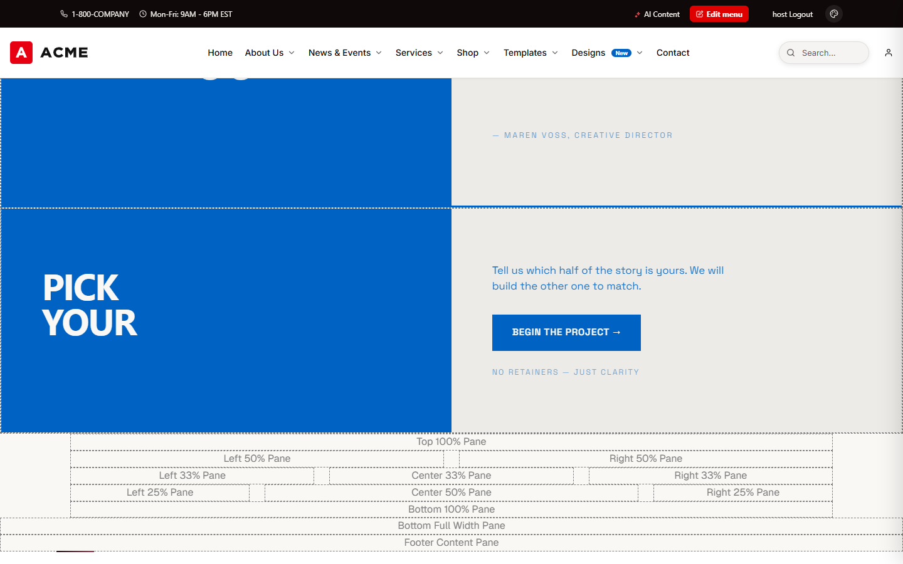
Task: Open the Contact menu item
Action: 673,53
